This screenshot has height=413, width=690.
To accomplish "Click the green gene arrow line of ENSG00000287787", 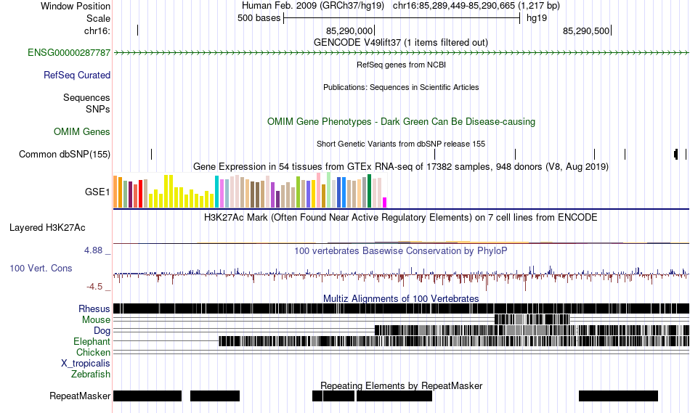I will [x=402, y=53].
